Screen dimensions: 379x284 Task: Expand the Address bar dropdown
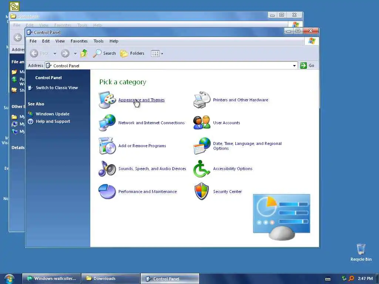(294, 66)
